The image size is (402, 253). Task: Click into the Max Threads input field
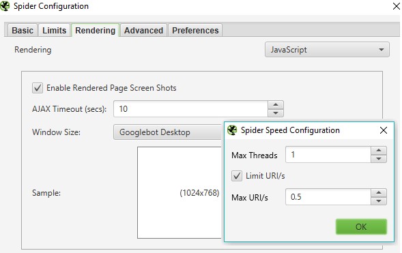[x=328, y=155]
